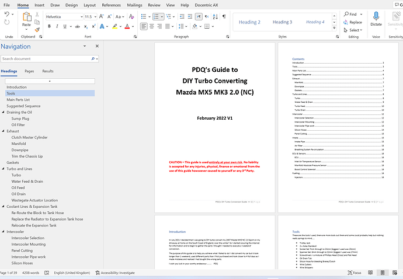Apply the Heading 2 style
The width and height of the screenshot is (403, 279).
point(249,22)
